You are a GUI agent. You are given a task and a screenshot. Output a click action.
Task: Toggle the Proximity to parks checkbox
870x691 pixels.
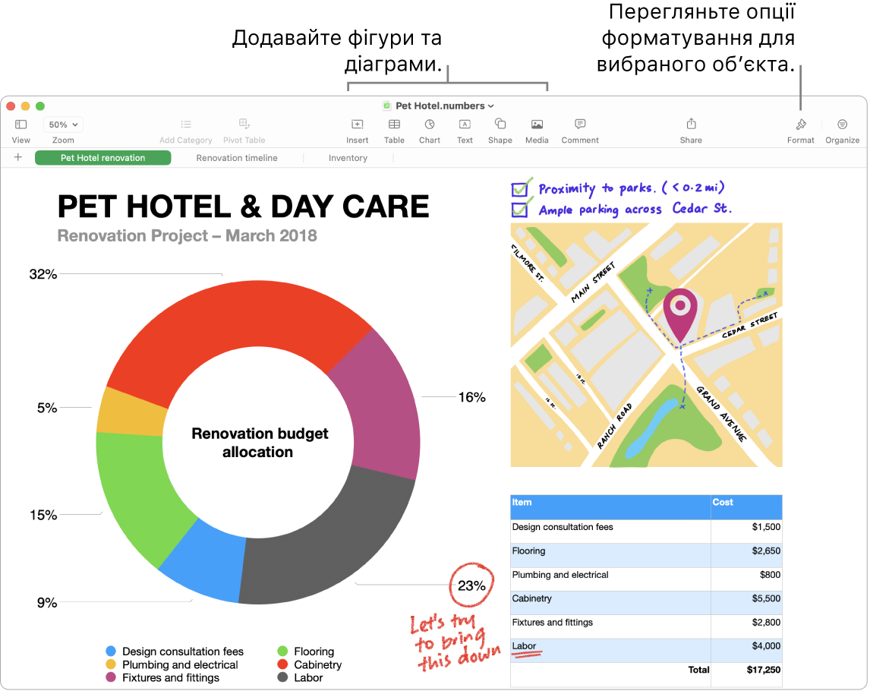[x=521, y=188]
